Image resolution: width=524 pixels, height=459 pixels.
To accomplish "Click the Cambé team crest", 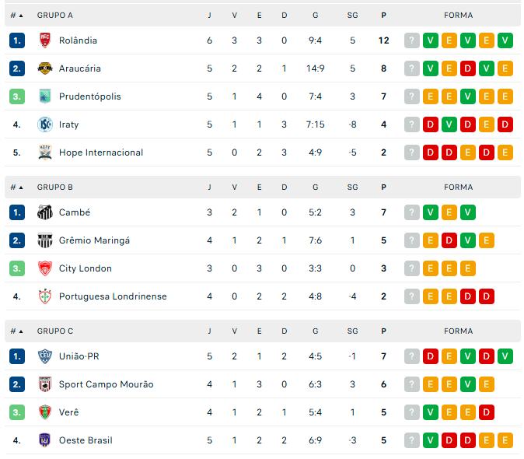I will tap(44, 212).
